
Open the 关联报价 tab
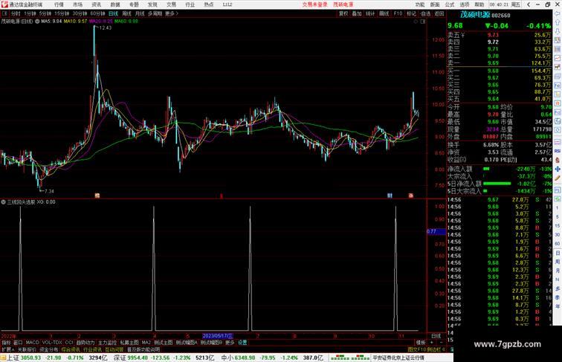pos(27,349)
